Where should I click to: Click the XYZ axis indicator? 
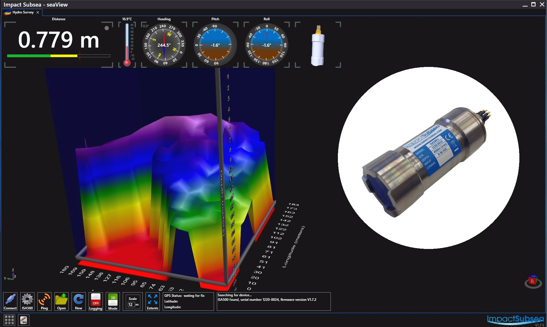[x=10, y=275]
